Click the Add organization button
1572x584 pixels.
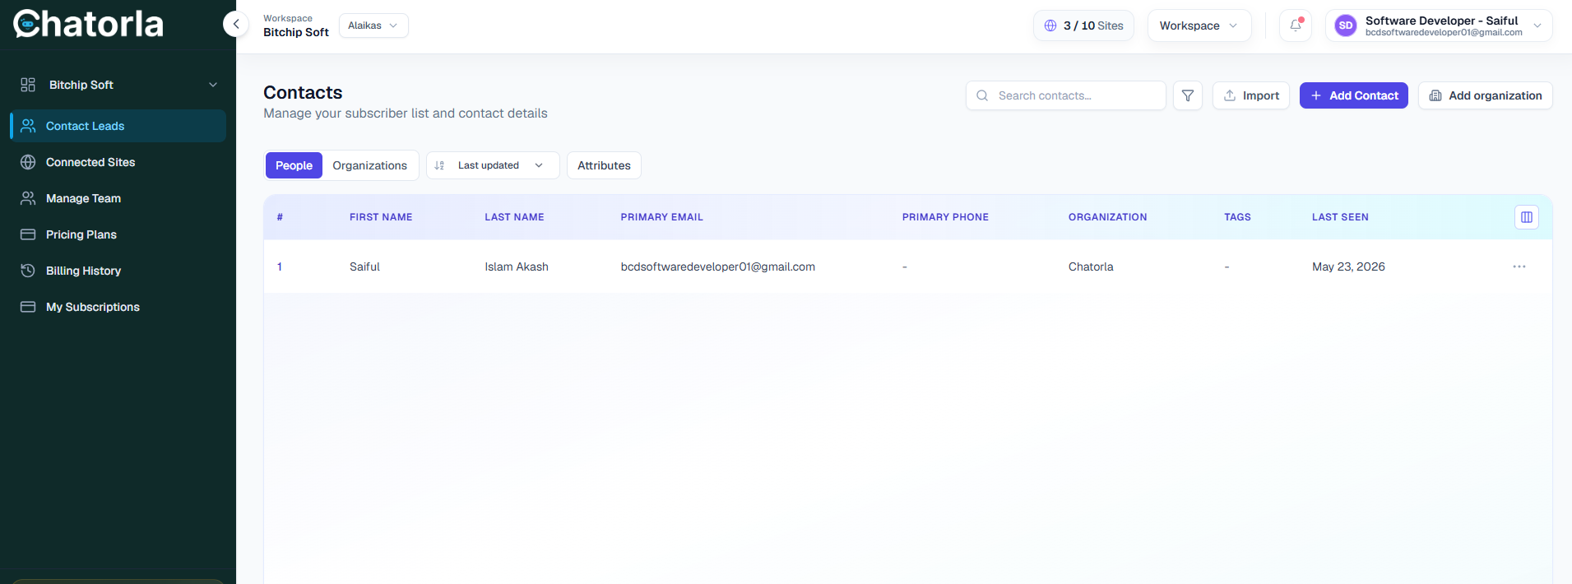[1486, 95]
